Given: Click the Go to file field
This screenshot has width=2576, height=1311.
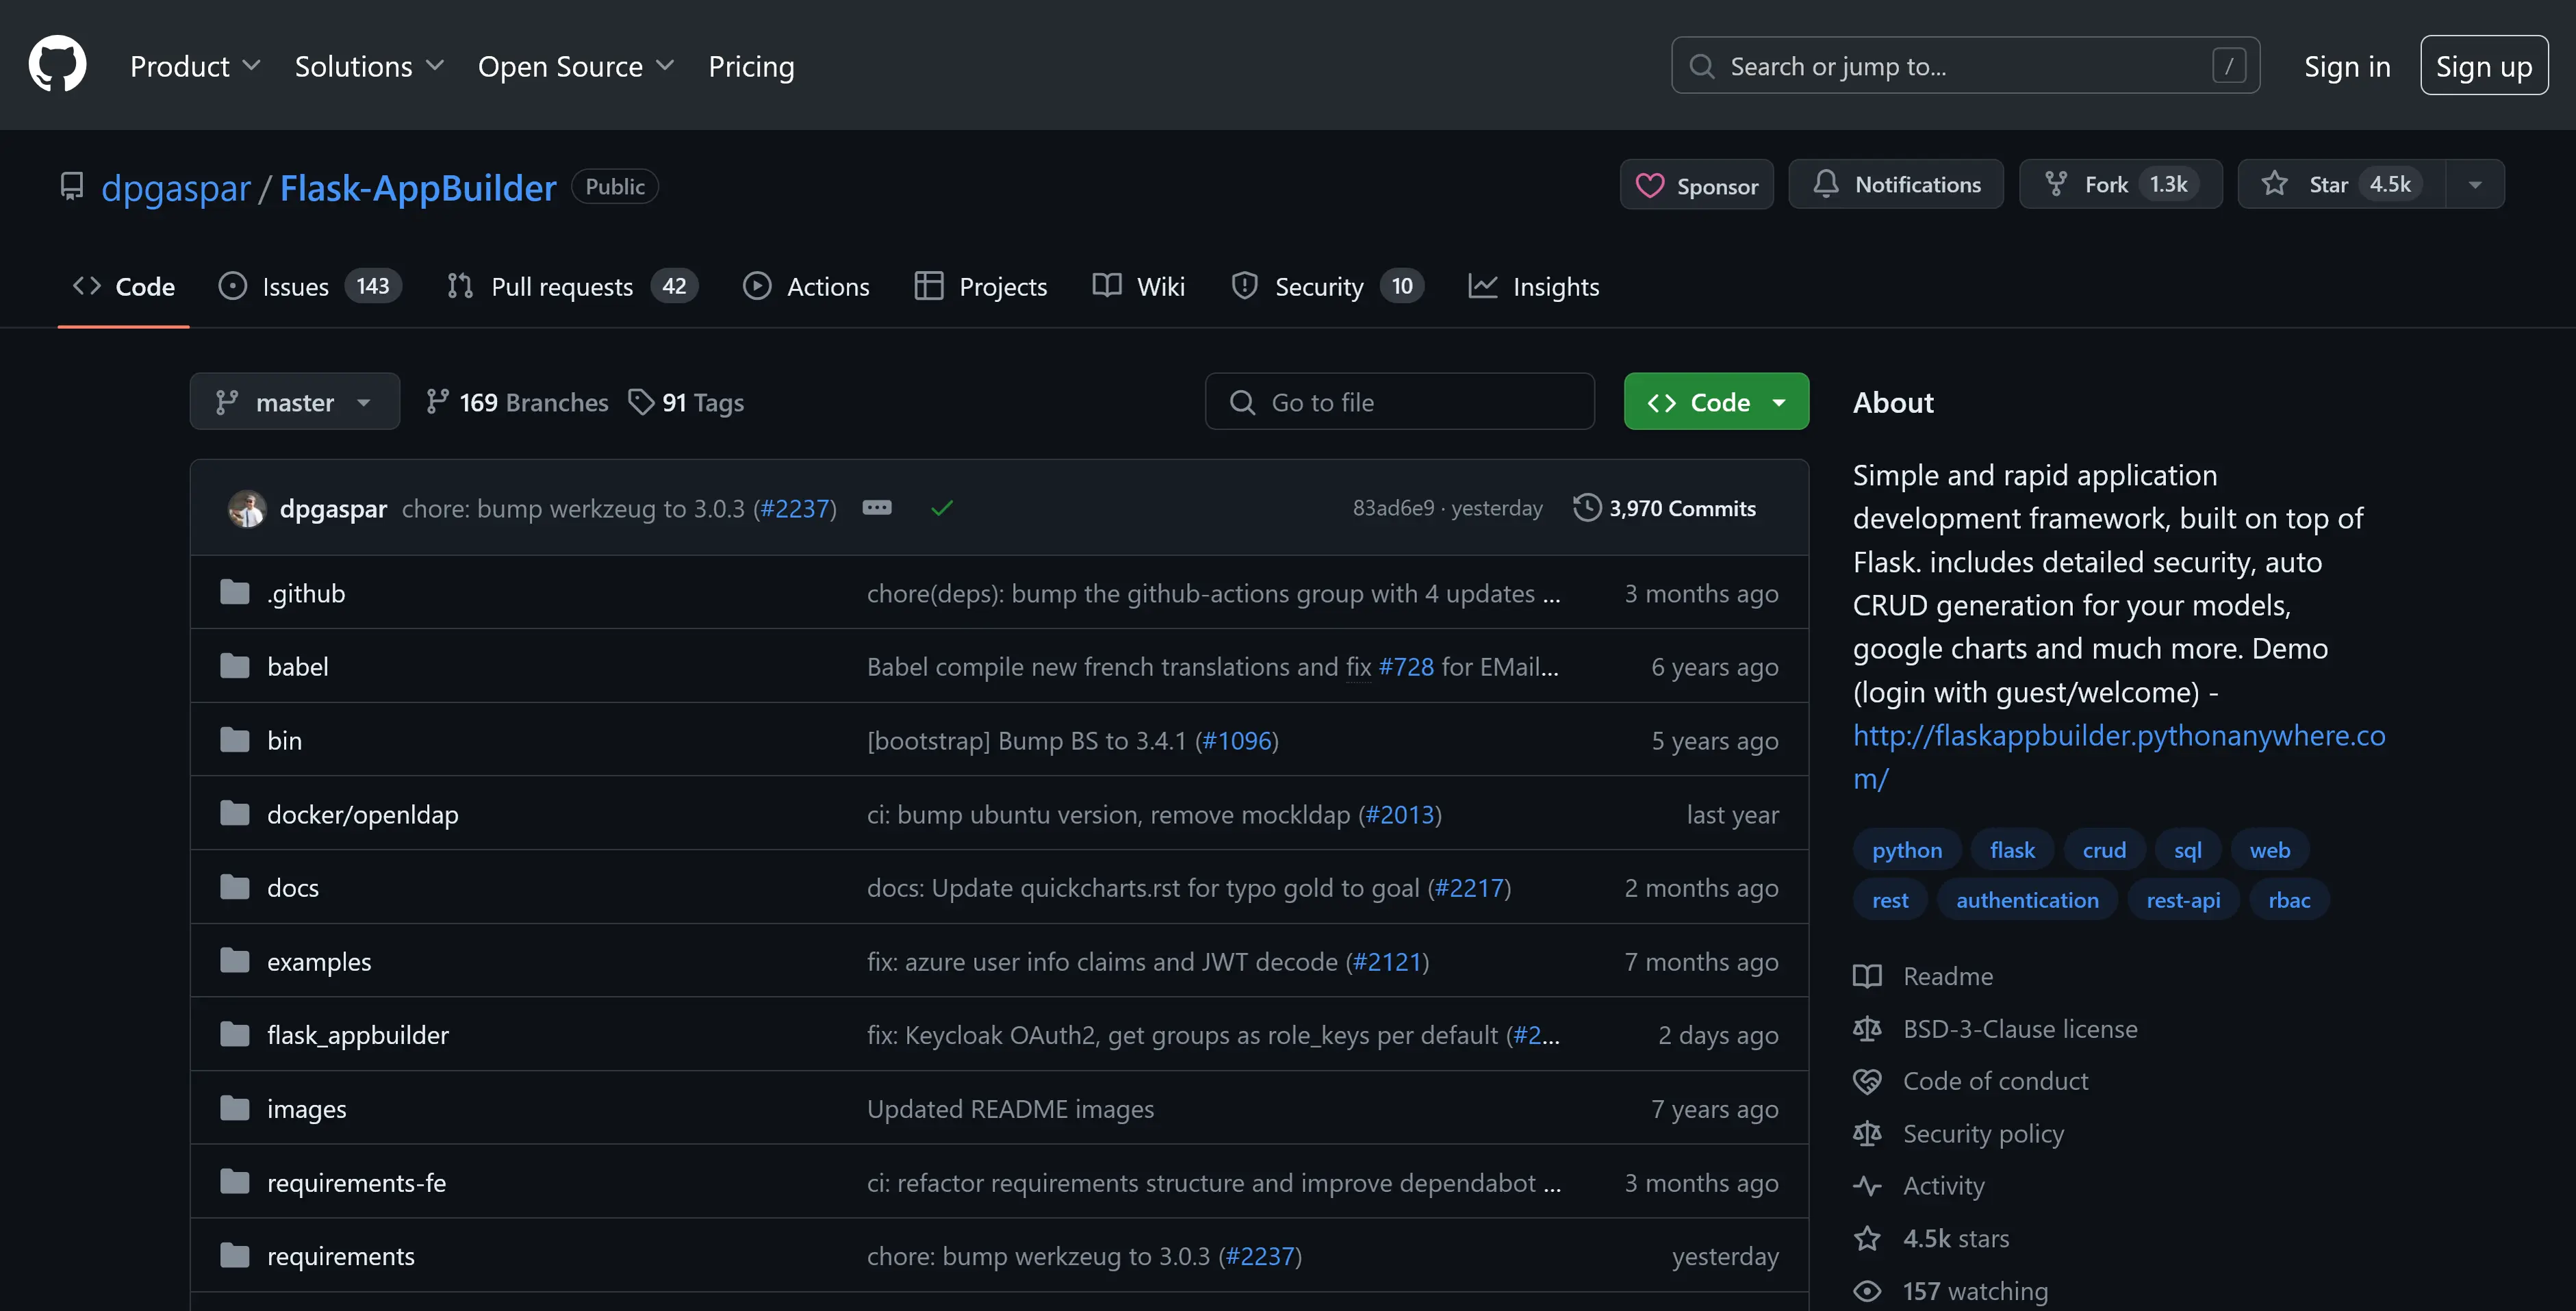Looking at the screenshot, I should pyautogui.click(x=1399, y=402).
